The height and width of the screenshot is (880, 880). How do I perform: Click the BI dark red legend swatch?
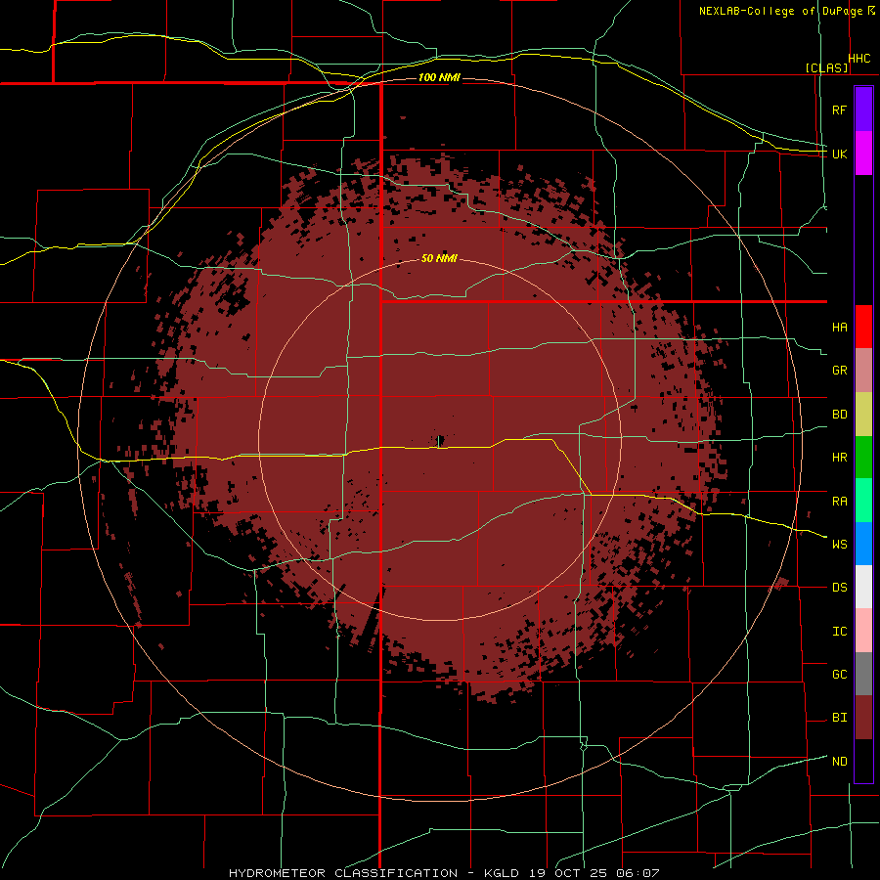tap(863, 718)
